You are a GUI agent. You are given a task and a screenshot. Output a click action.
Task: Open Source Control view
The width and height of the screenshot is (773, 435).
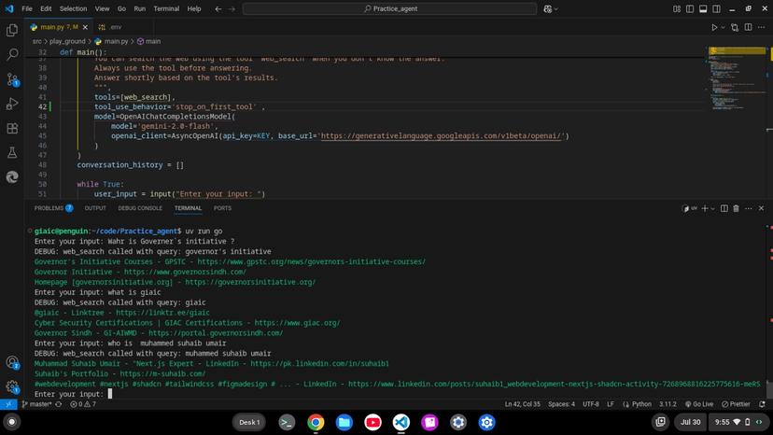[12, 79]
